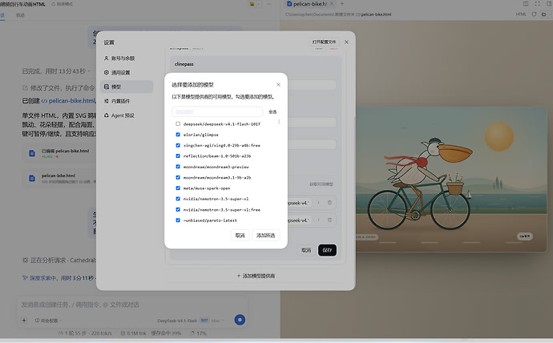Click the split view icon at top right

526,4
